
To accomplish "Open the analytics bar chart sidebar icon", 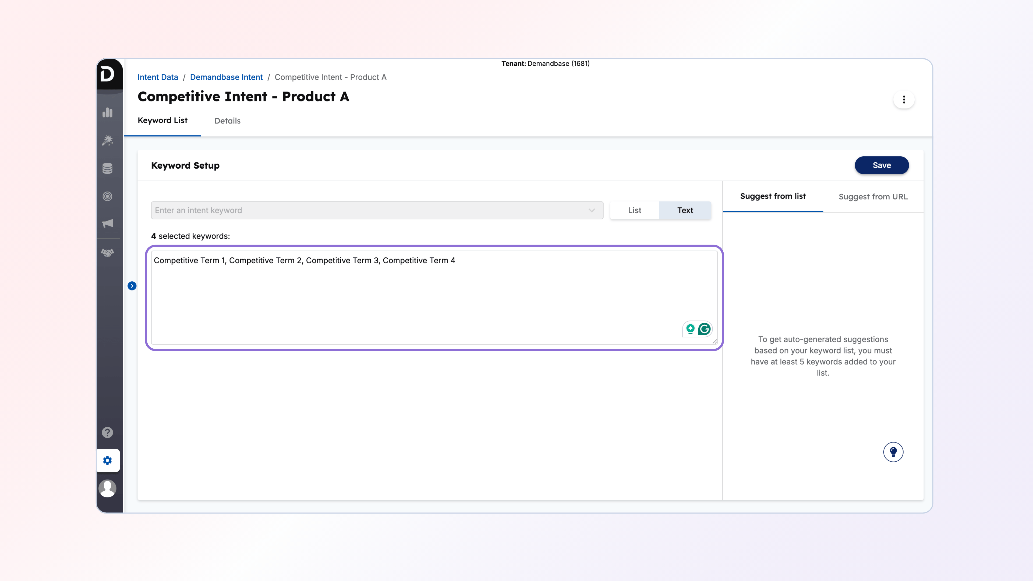I will click(x=108, y=113).
